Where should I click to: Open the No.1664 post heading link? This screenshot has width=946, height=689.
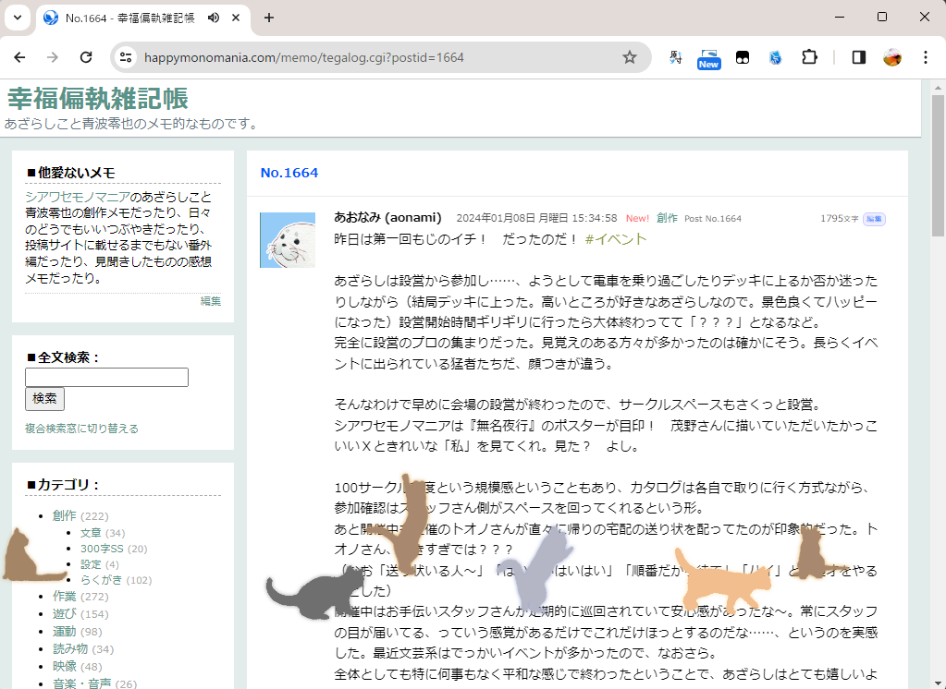(x=289, y=173)
